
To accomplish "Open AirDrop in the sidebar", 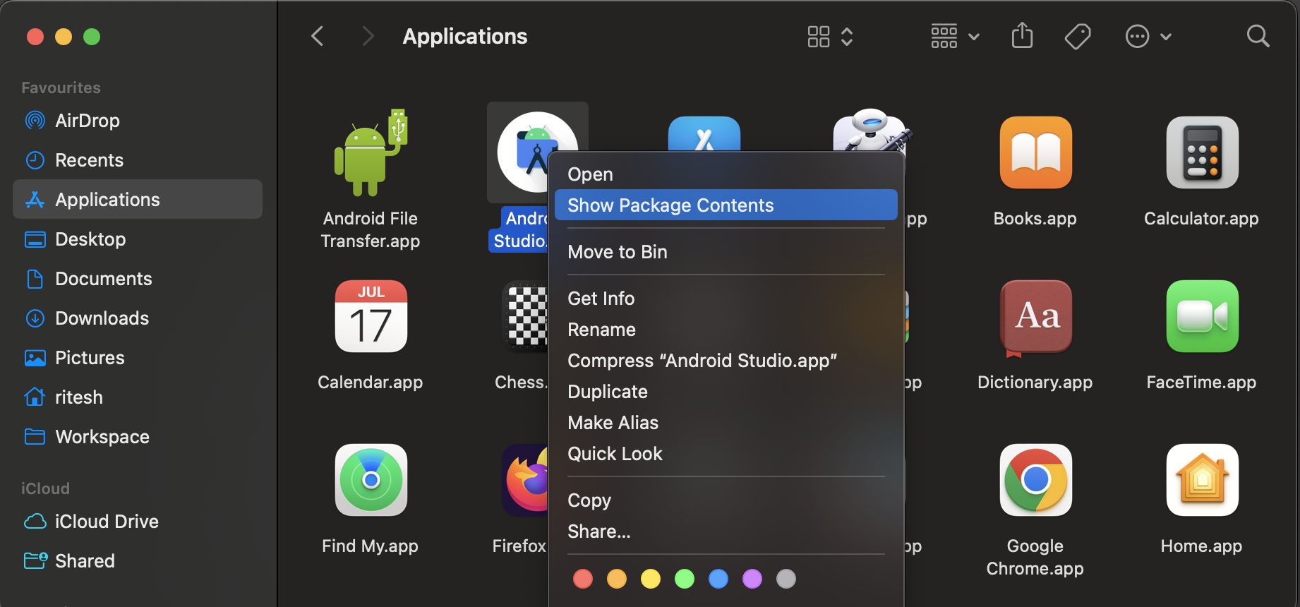I will (138, 121).
